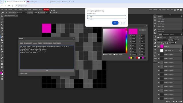Click the red Account button
The height and width of the screenshot is (103, 183).
coord(46,10)
